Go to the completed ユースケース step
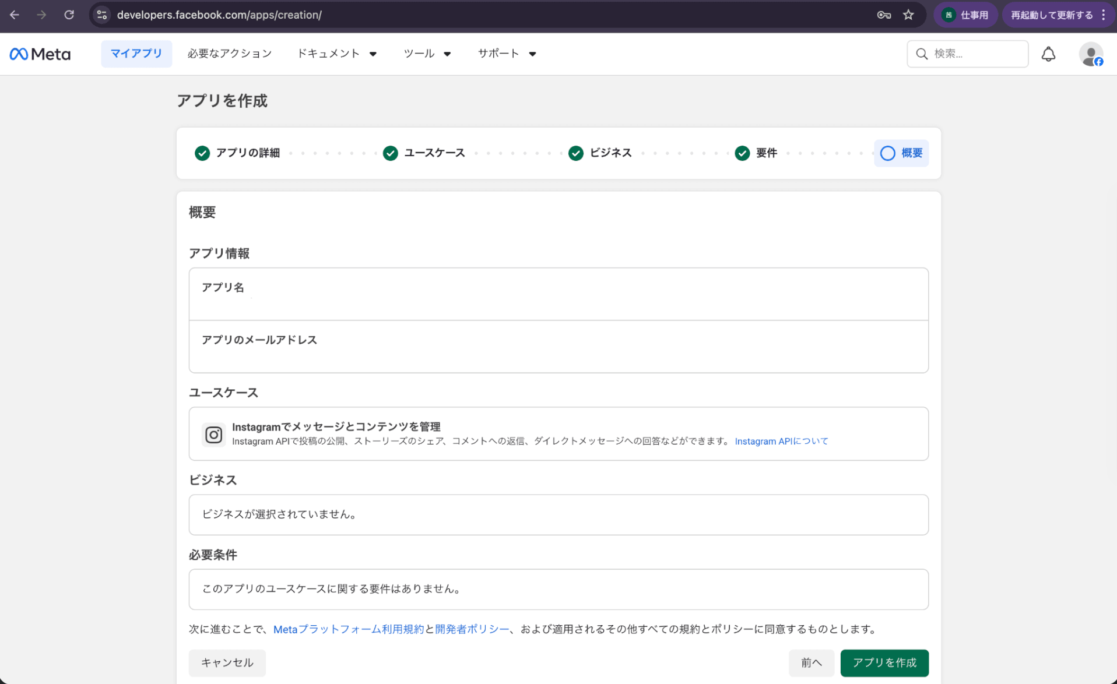 click(x=424, y=153)
